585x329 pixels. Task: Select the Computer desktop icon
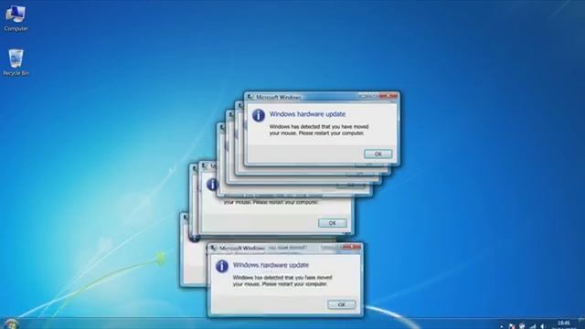point(16,18)
